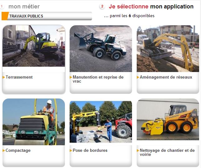This screenshot has height=168, width=201.
Task: Click the arrow beside Aménagement de réseaux
Action: point(138,77)
